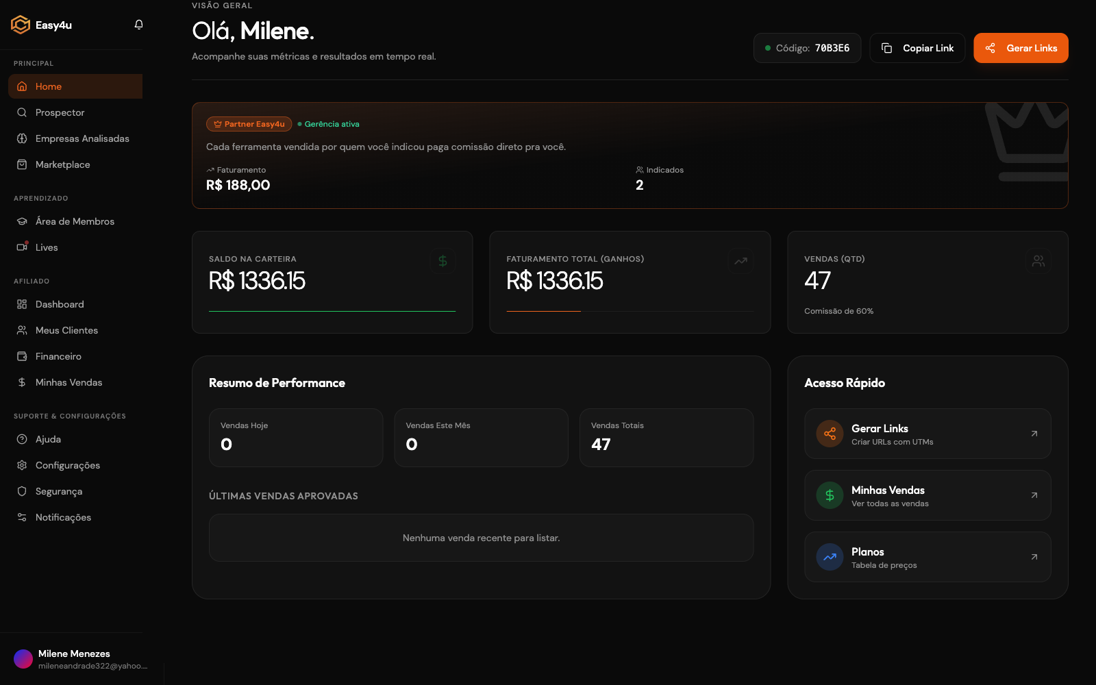
Task: Click the Easy4u logo icon
Action: 21,25
